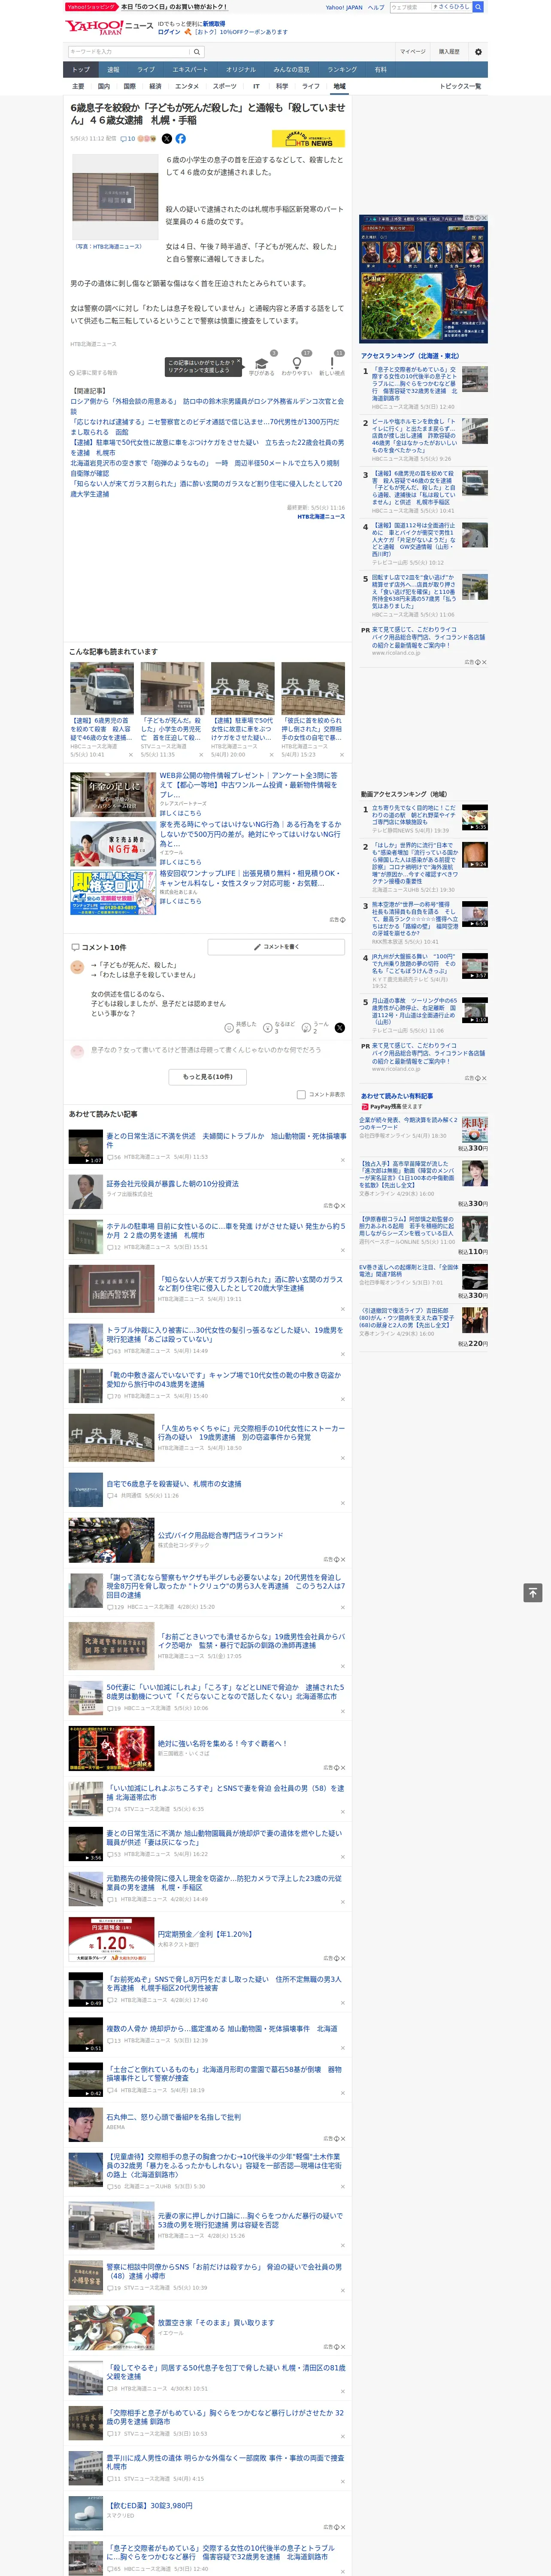551x2576 pixels.
Task: Expand もっと見る(10件) comments
Action: [x=208, y=1077]
